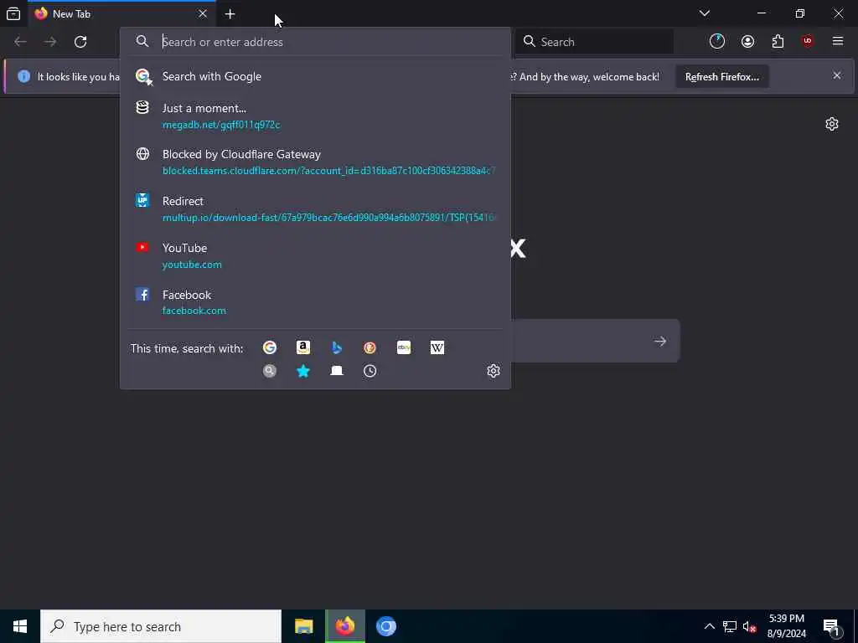Open Windows notification center
The width and height of the screenshot is (858, 643).
[x=831, y=626]
